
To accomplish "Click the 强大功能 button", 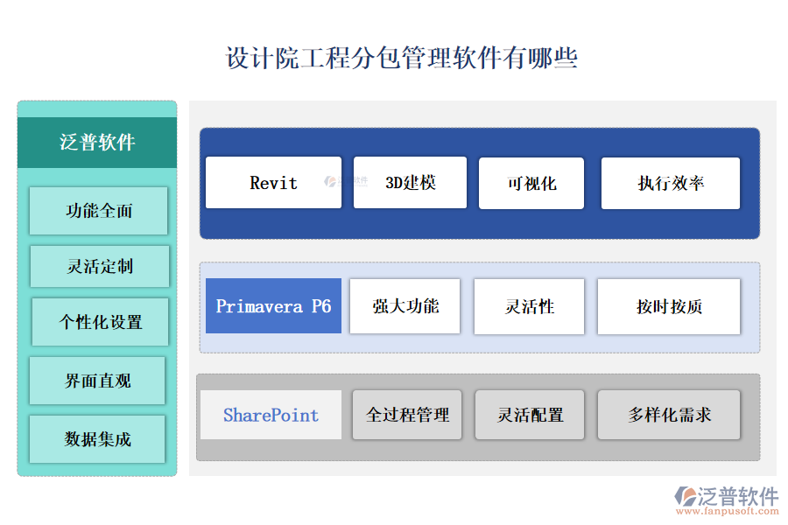I will (x=405, y=306).
